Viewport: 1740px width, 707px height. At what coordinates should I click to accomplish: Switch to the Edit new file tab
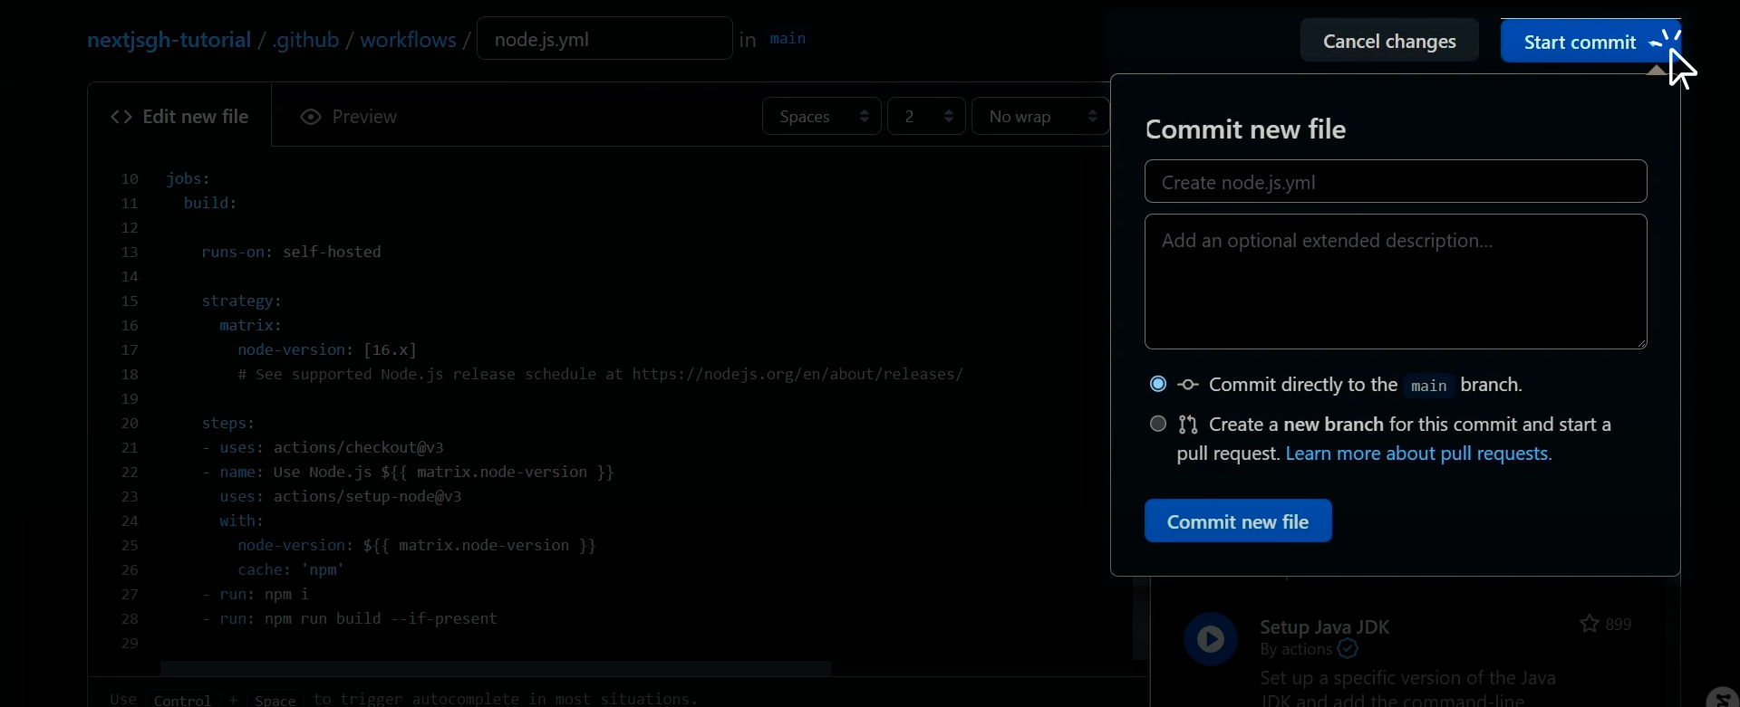[x=179, y=117]
